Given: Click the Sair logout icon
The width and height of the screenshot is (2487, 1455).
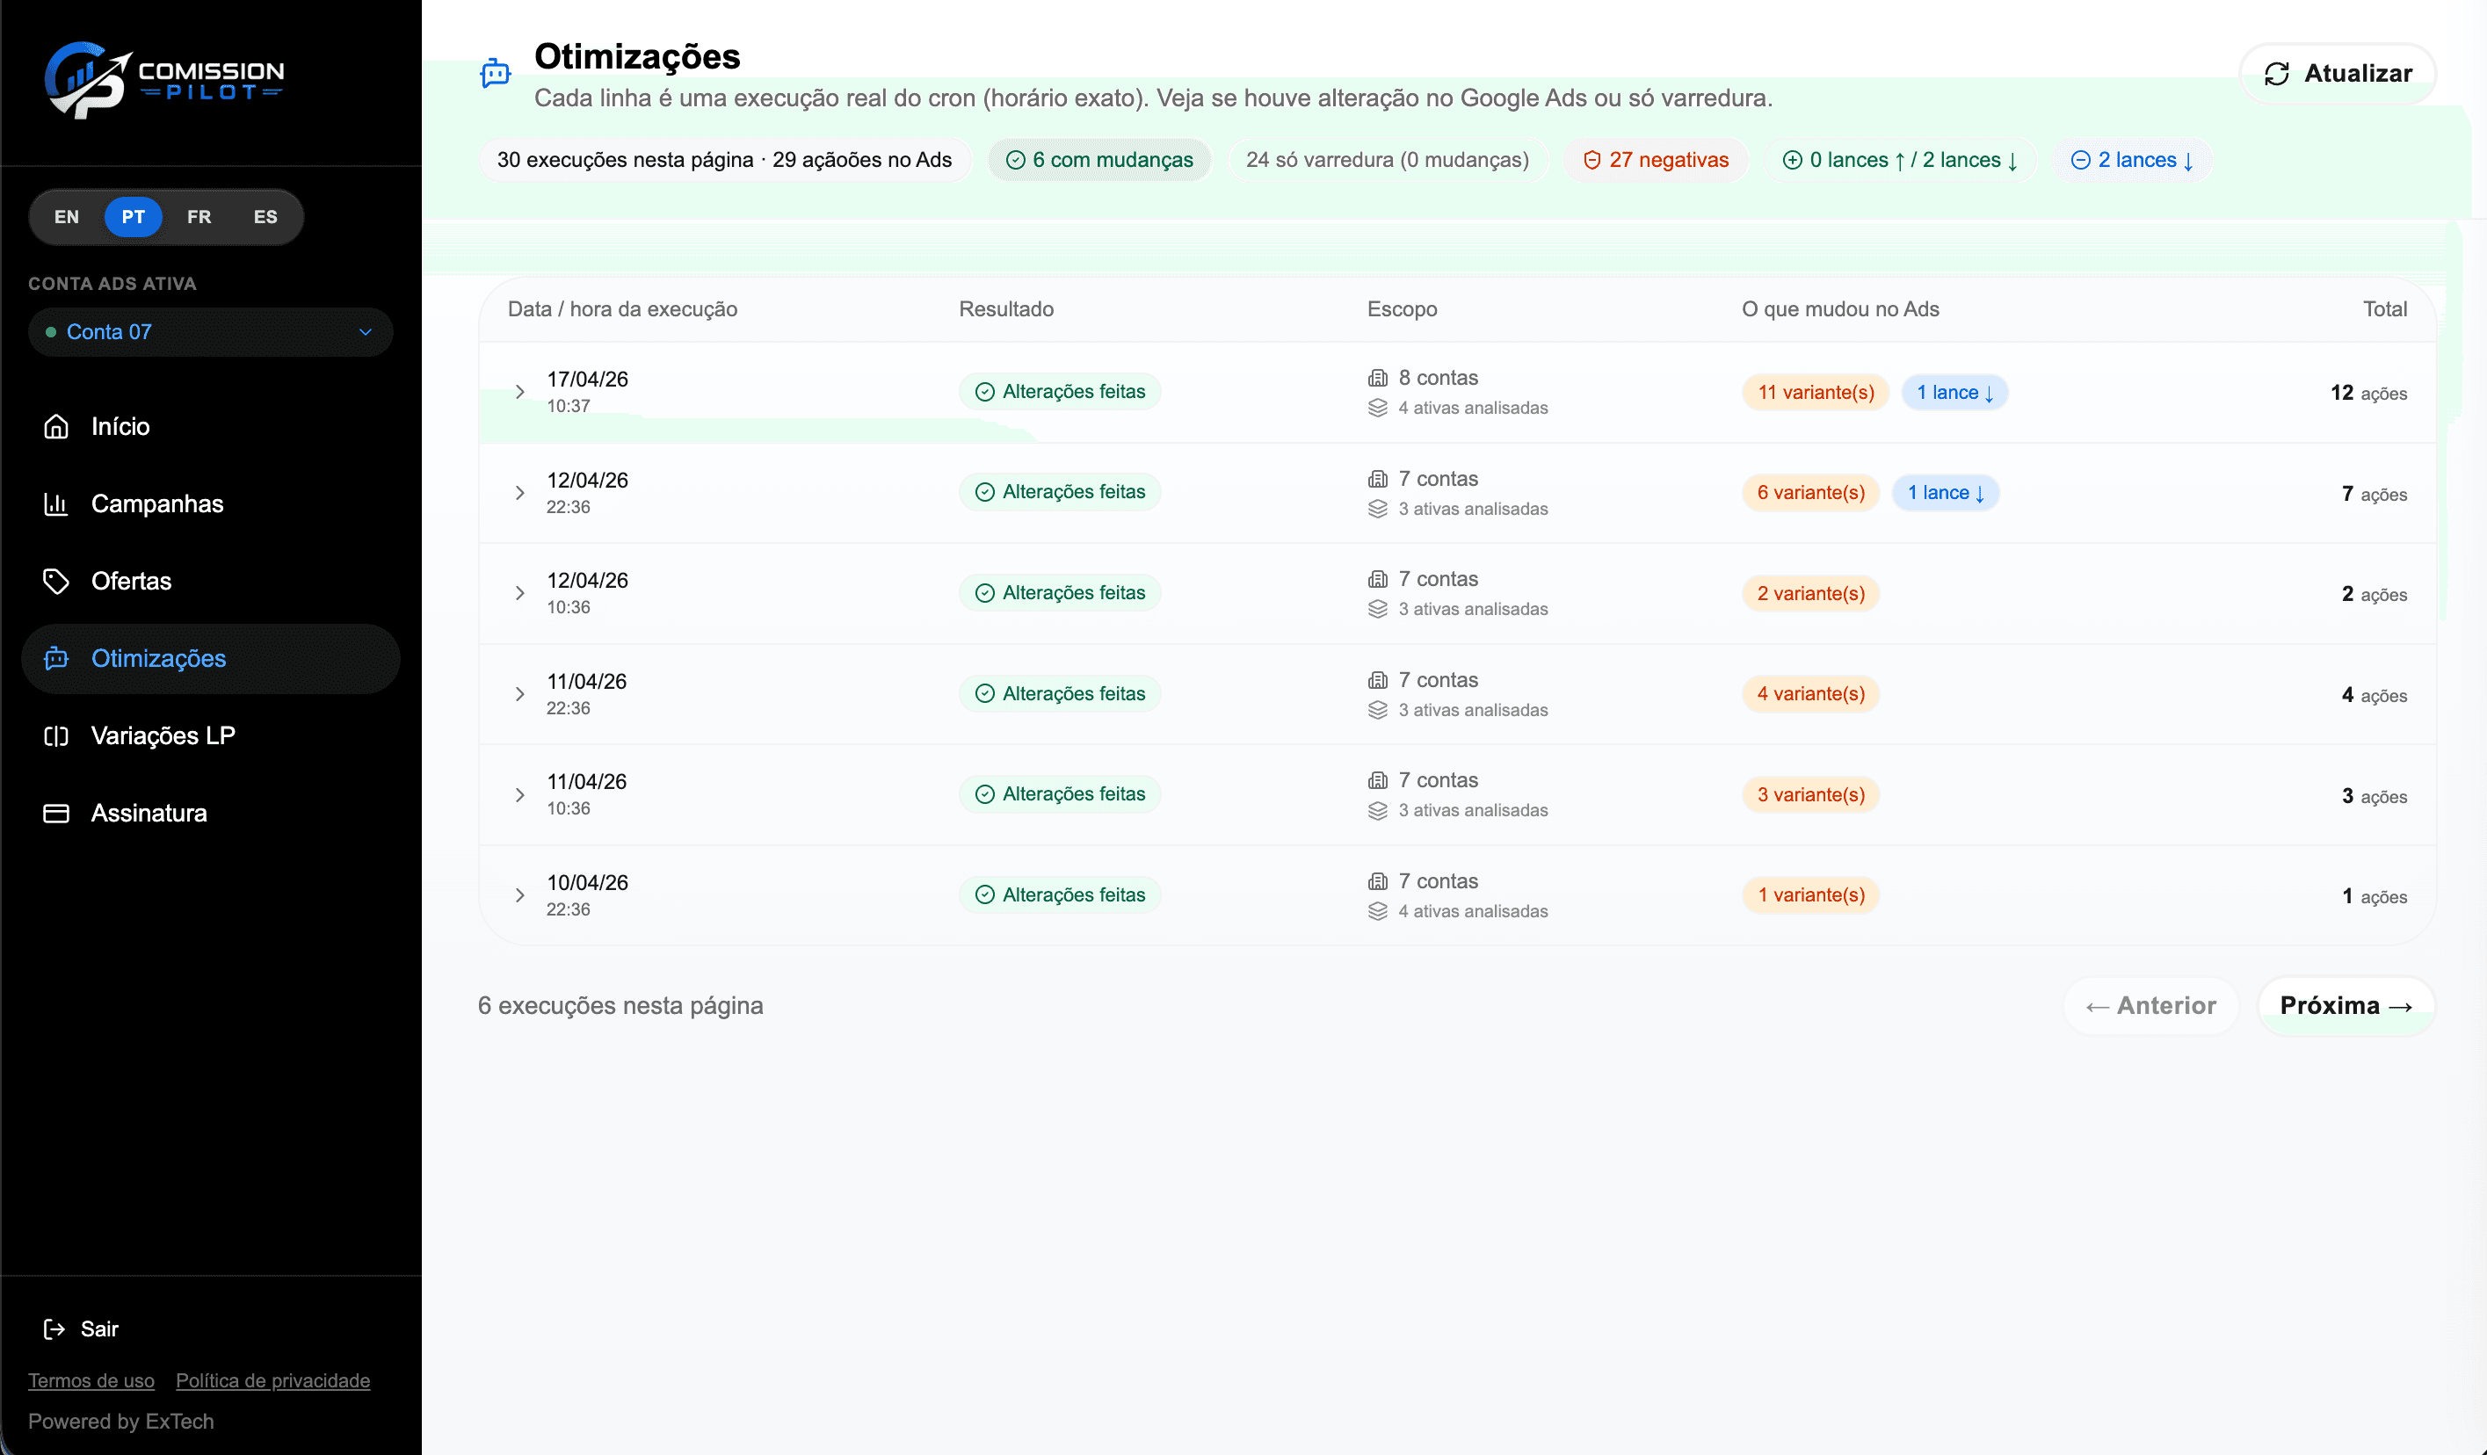Looking at the screenshot, I should click(56, 1328).
